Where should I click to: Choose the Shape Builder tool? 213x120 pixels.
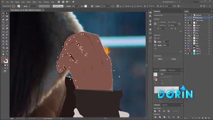[x=3, y=38]
